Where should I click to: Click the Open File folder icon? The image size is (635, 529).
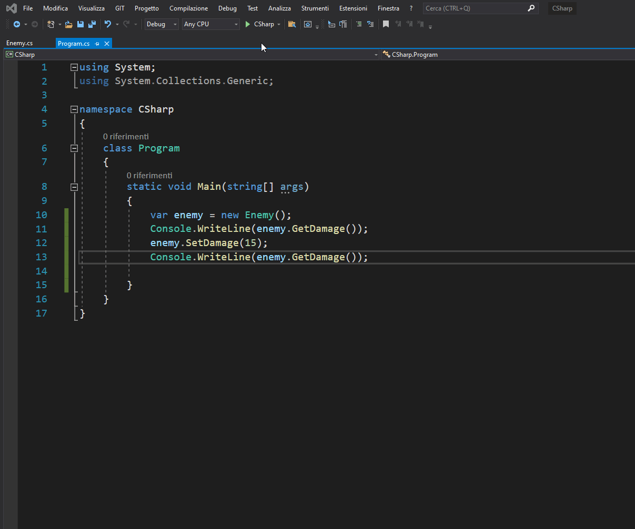pyautogui.click(x=68, y=24)
